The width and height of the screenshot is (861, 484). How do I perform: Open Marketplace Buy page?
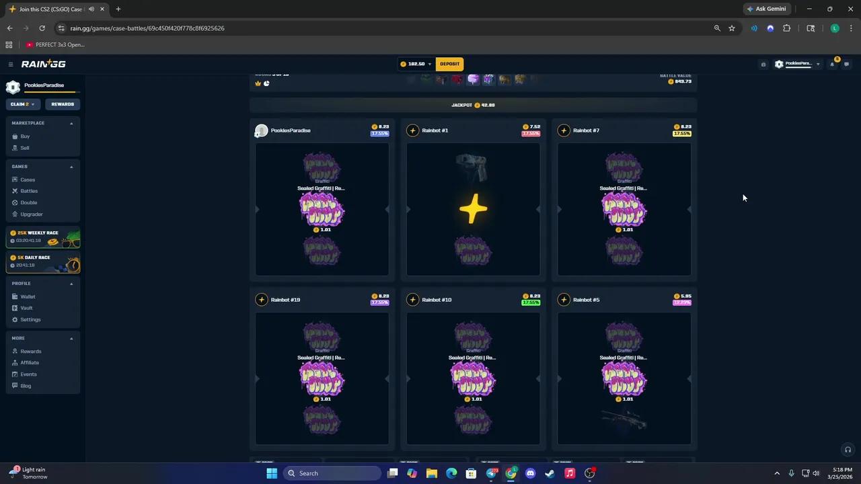tap(25, 136)
